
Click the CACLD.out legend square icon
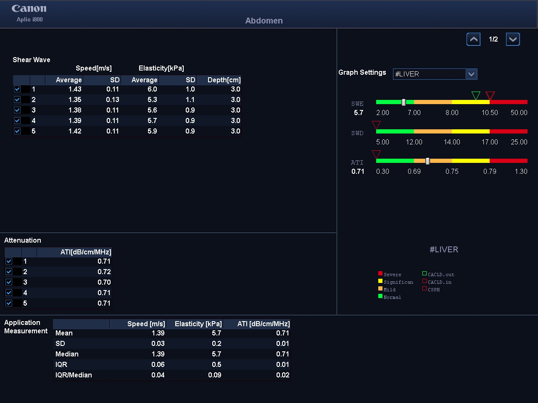point(425,274)
